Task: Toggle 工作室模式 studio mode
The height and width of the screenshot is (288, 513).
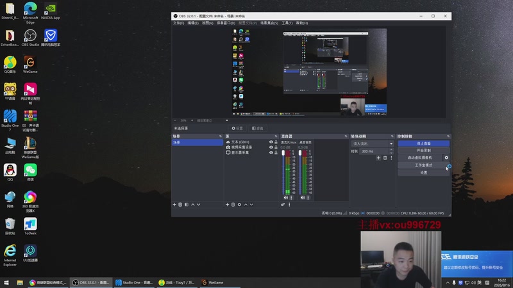Action: pos(423,165)
